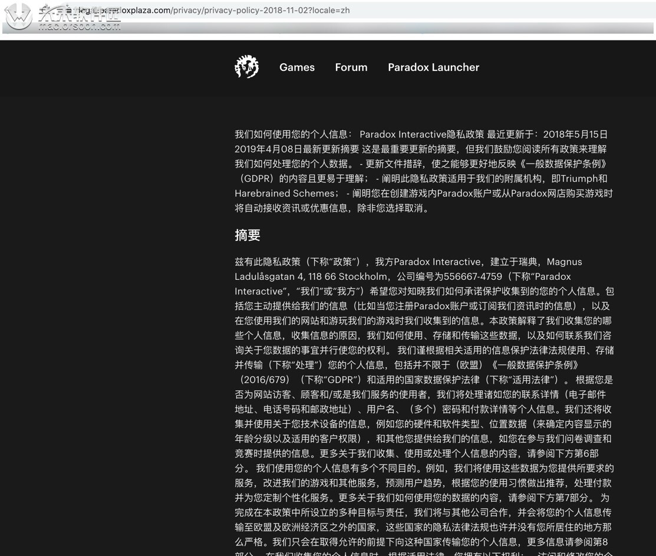Click text 'Harebrained Schemes' in intro
The image size is (656, 556).
point(285,194)
